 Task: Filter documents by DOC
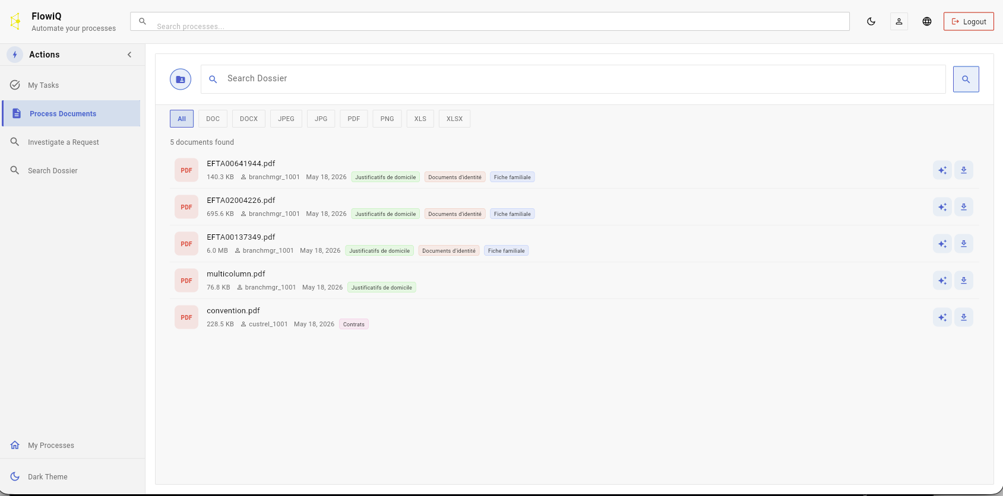tap(213, 119)
